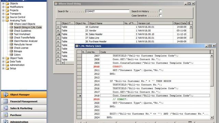Click the Transports folder icon
The width and height of the screenshot is (219, 123).
point(7,14)
